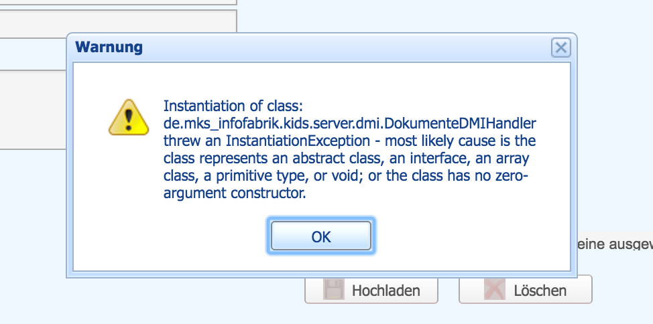The height and width of the screenshot is (324, 653).
Task: Close the Warnung dialog with the X
Action: click(560, 48)
